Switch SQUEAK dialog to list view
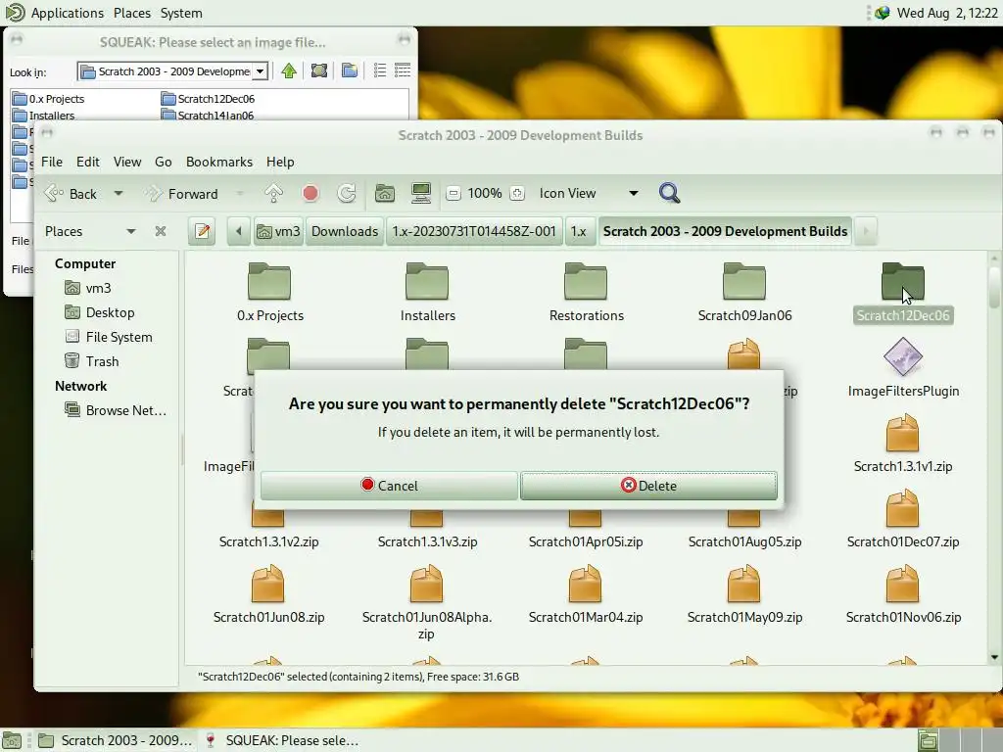 point(380,70)
